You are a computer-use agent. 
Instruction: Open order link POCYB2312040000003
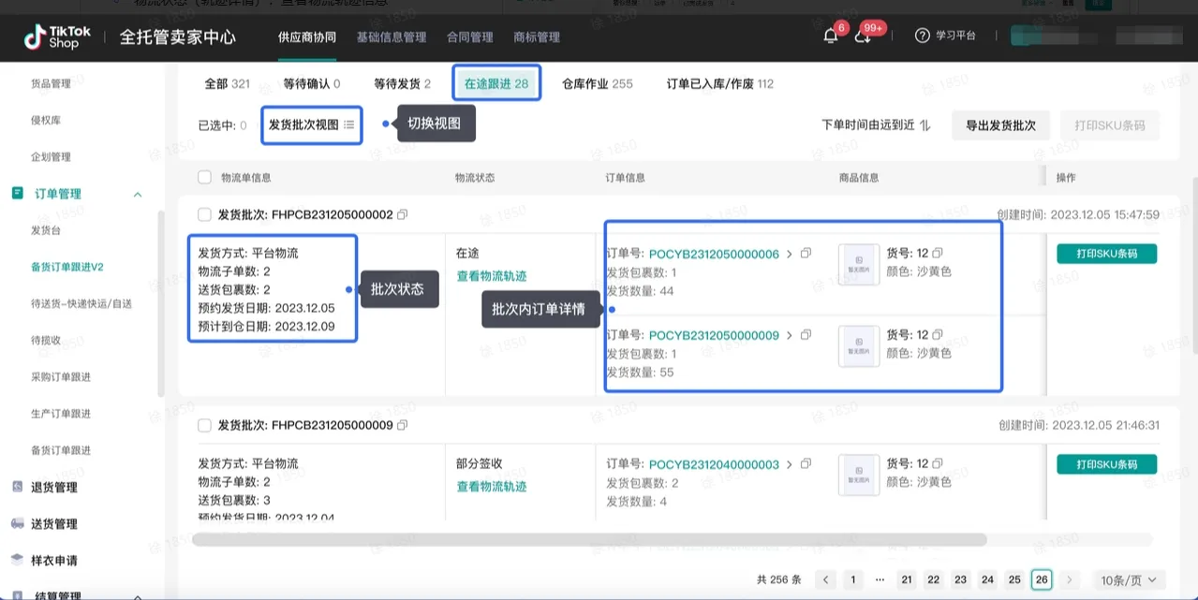pyautogui.click(x=714, y=464)
